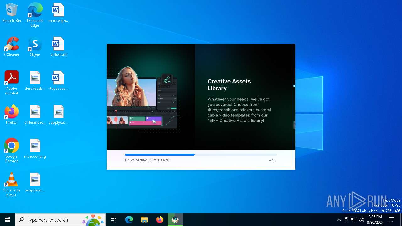Open Firefox from the taskbar

(x=160, y=220)
